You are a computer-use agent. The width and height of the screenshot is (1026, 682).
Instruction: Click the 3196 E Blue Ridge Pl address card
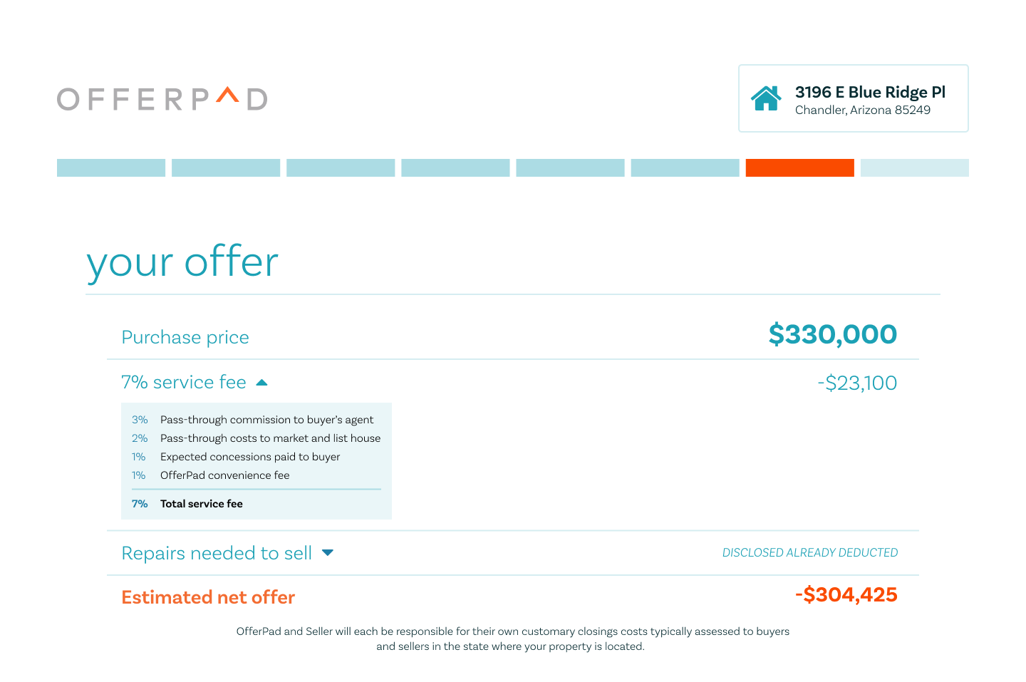click(x=854, y=98)
